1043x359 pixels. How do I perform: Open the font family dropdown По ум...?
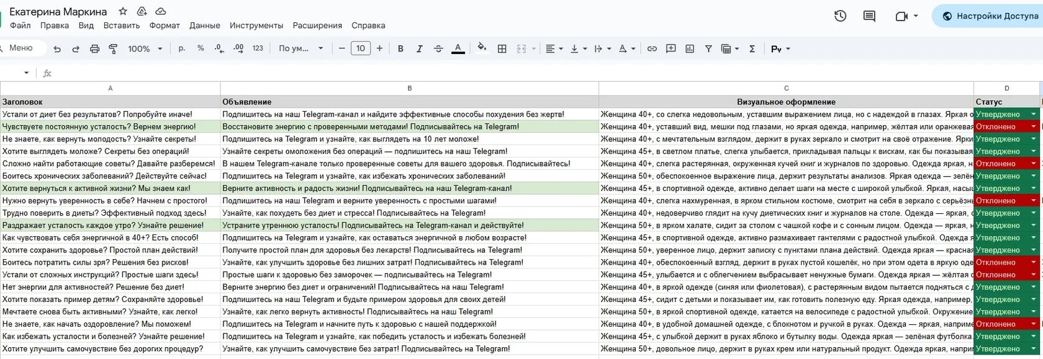click(301, 48)
